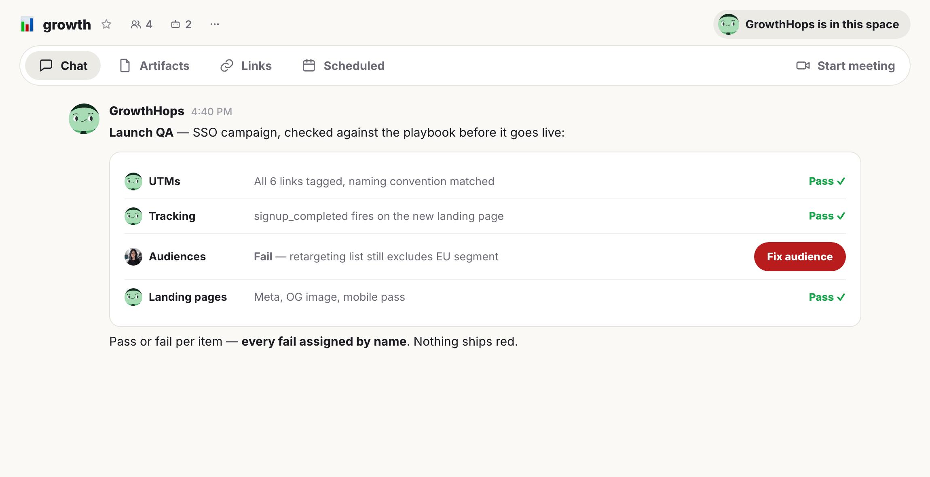Click the growth space bar-chart icon
The image size is (930, 477).
click(x=27, y=24)
